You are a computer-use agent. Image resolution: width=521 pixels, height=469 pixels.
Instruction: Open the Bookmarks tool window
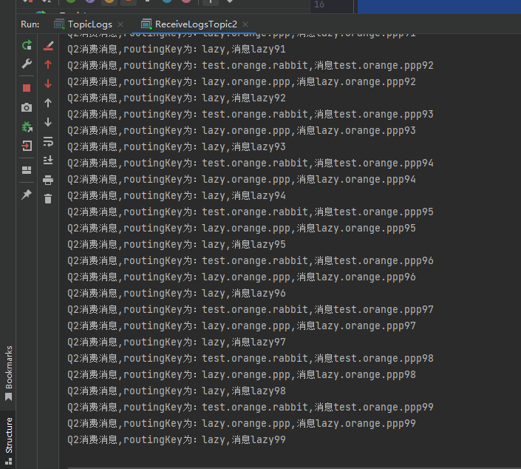pos(9,373)
